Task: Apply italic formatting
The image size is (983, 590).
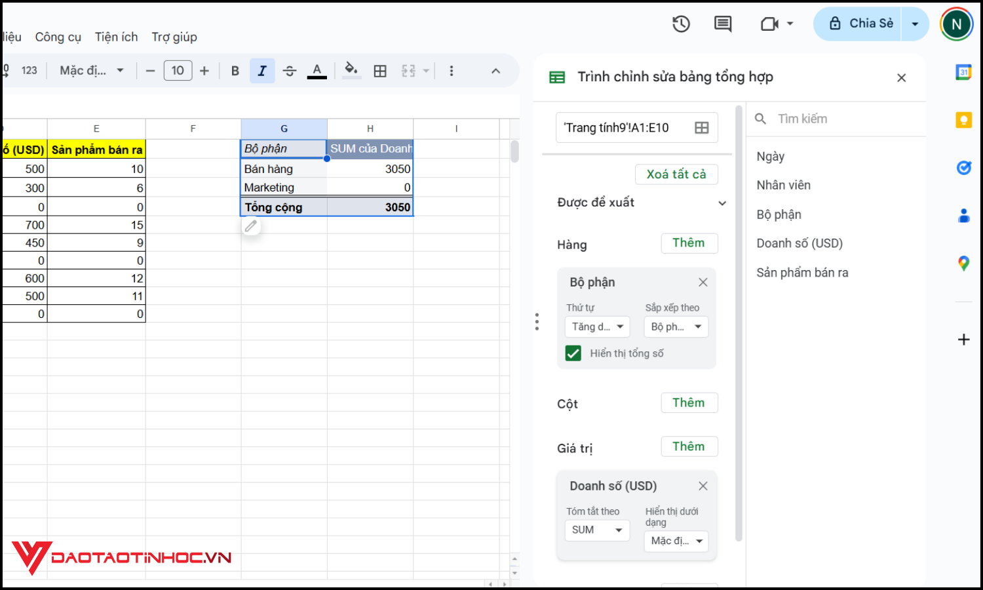Action: point(262,70)
